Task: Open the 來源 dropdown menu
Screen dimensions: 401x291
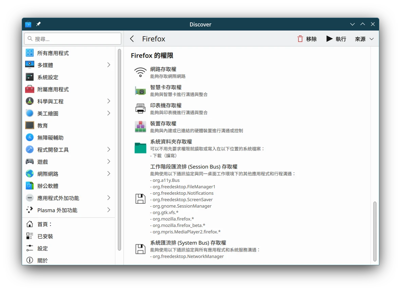Action: pyautogui.click(x=364, y=39)
